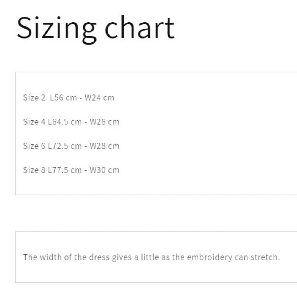Click the word "Sizing" in the heading
This screenshot has height=297, width=297.
pyautogui.click(x=56, y=29)
